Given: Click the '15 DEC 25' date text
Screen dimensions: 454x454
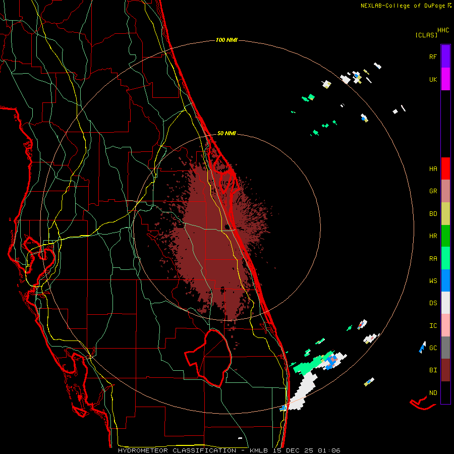Looking at the screenshot, I should [293, 450].
